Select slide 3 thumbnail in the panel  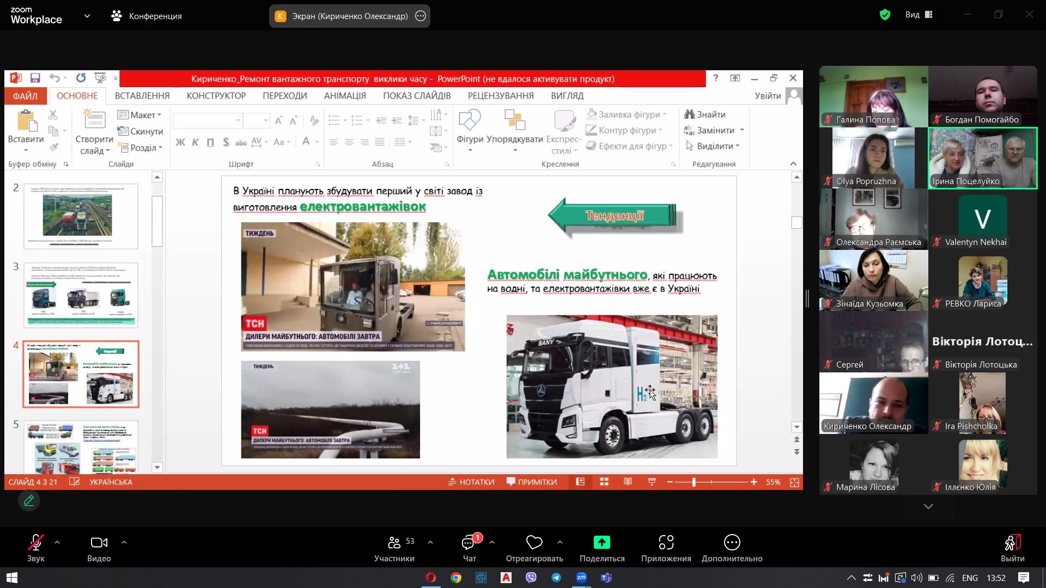click(81, 295)
